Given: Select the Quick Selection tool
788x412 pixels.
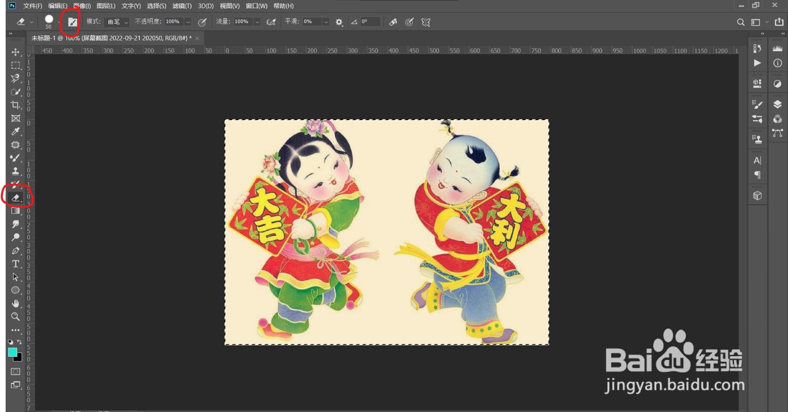Looking at the screenshot, I should 16,92.
